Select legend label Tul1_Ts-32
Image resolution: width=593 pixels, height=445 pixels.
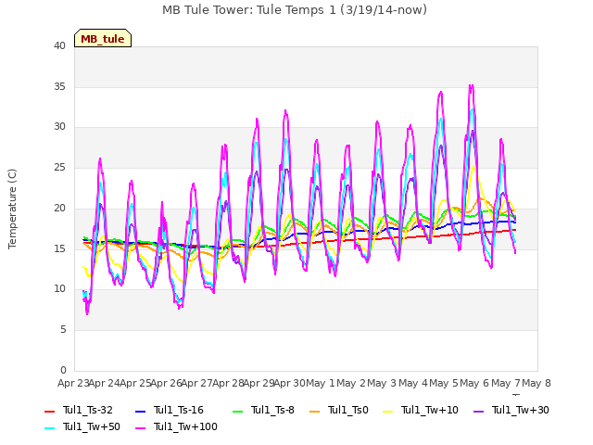(88, 410)
